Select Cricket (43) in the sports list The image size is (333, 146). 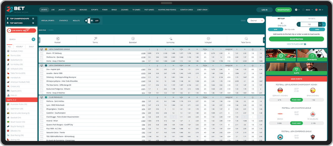click(x=15, y=86)
